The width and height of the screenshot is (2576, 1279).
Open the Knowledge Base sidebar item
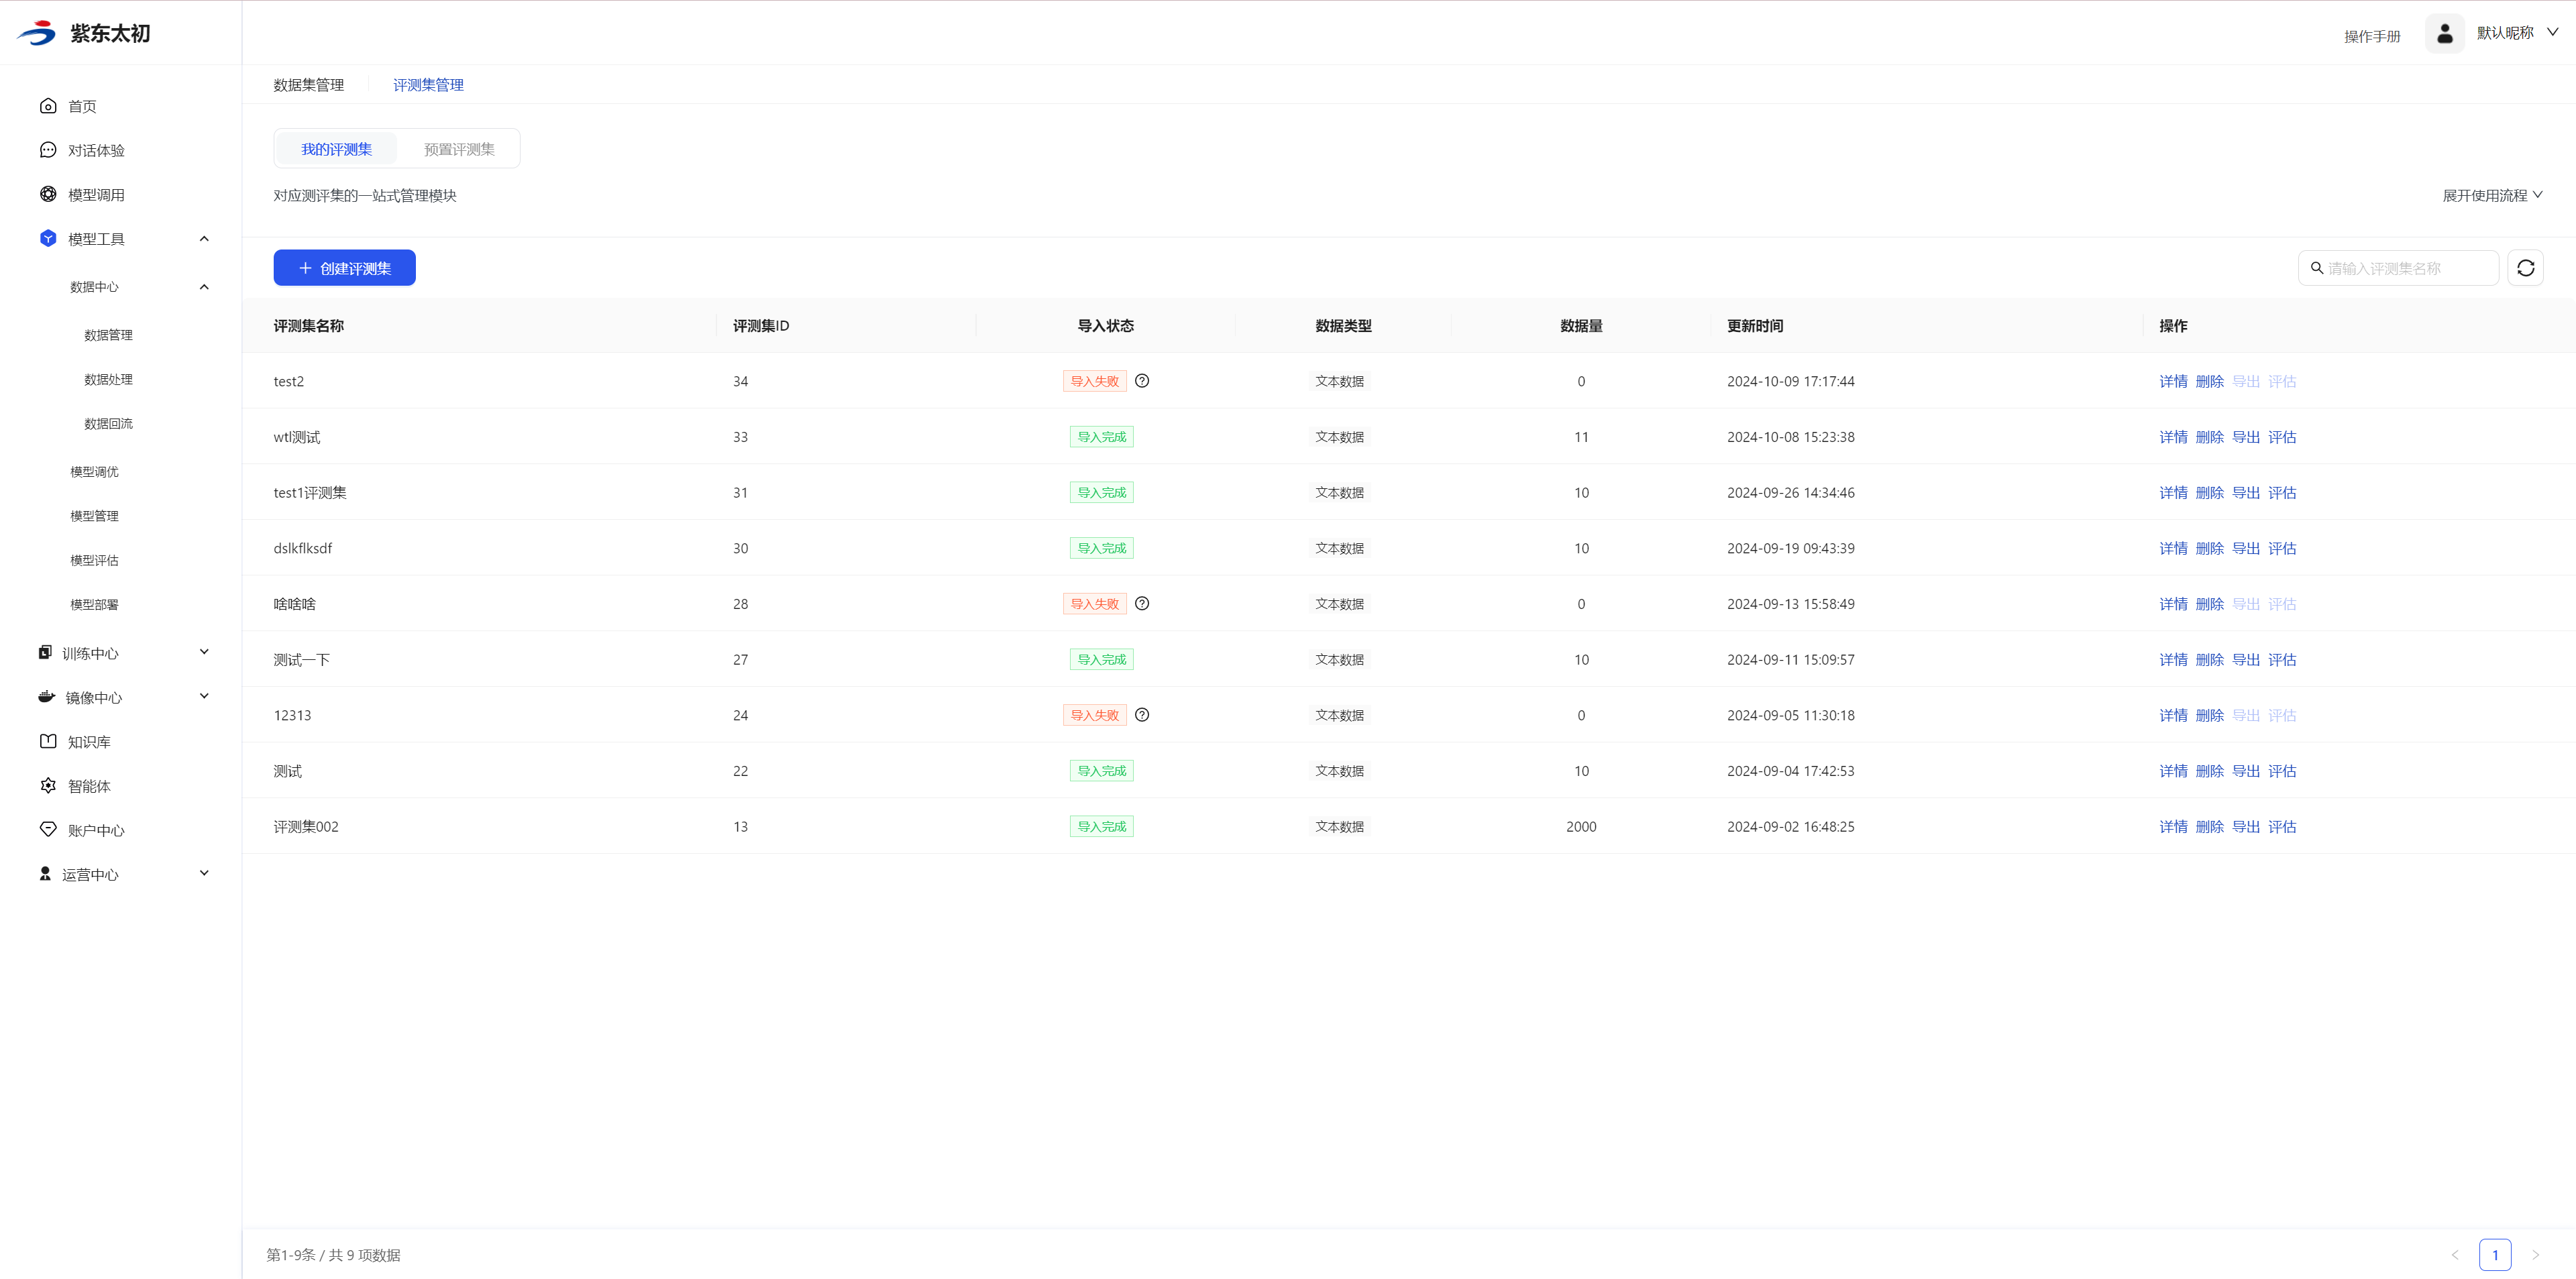coord(88,742)
